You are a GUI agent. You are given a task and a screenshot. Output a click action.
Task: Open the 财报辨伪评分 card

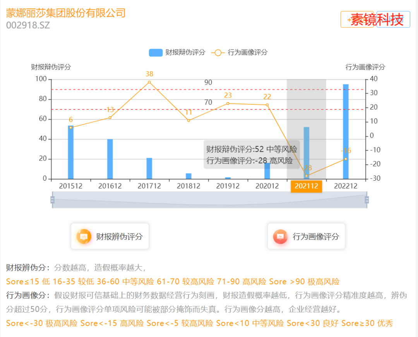(x=110, y=236)
